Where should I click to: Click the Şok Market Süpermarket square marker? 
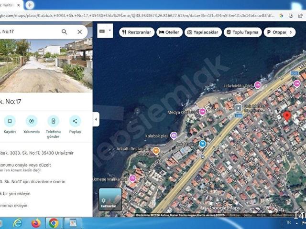click(x=238, y=108)
